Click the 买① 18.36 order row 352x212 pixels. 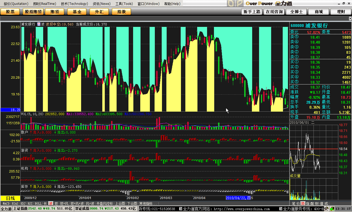click(321, 62)
